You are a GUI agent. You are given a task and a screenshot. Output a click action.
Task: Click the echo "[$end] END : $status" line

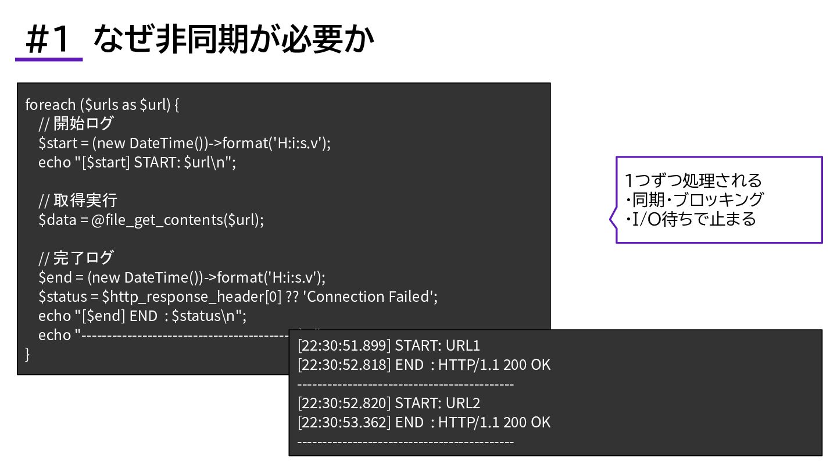(143, 316)
